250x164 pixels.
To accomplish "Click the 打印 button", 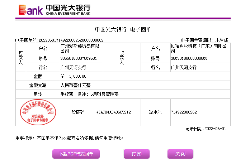I will point(137,154).
